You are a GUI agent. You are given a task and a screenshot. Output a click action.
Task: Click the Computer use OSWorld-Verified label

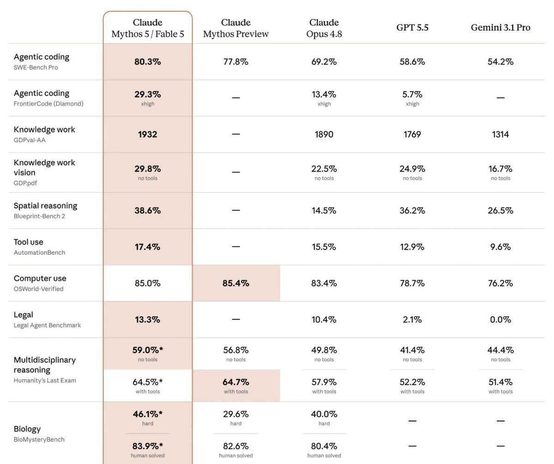(40, 283)
